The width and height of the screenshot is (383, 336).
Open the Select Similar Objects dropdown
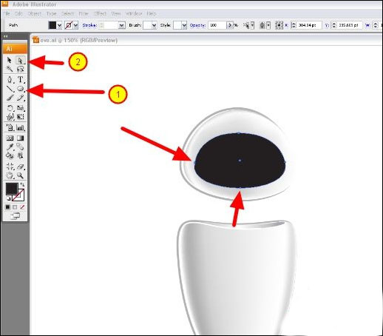(x=252, y=25)
